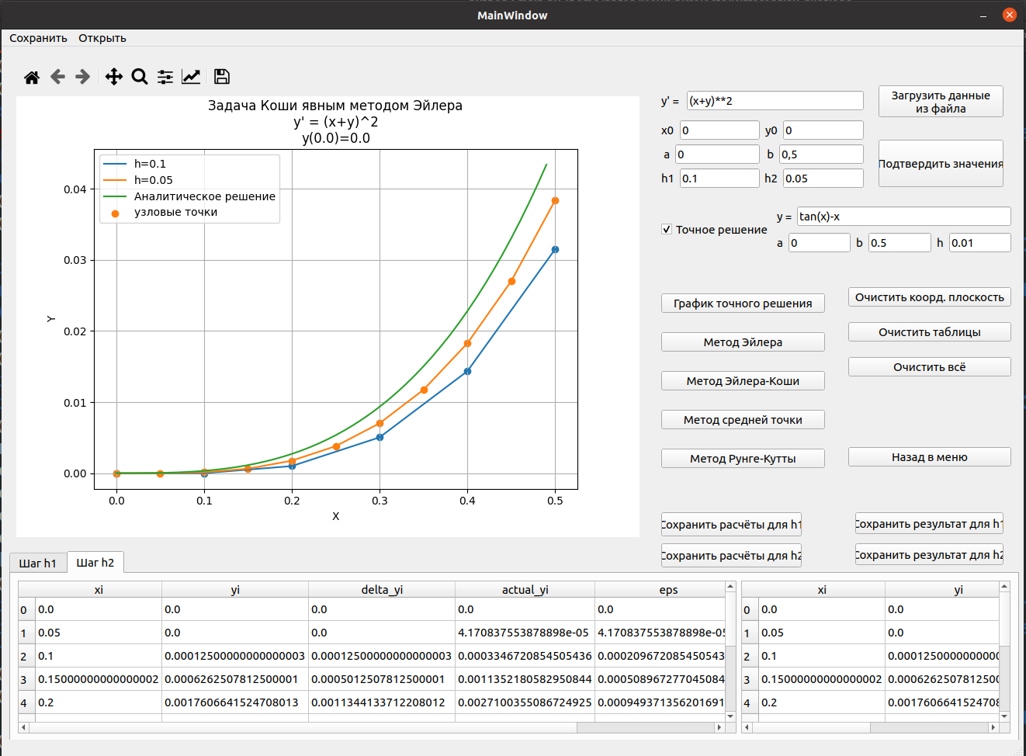Viewport: 1026px width, 756px height.
Task: Open subplot configuration sliders icon
Action: [165, 77]
